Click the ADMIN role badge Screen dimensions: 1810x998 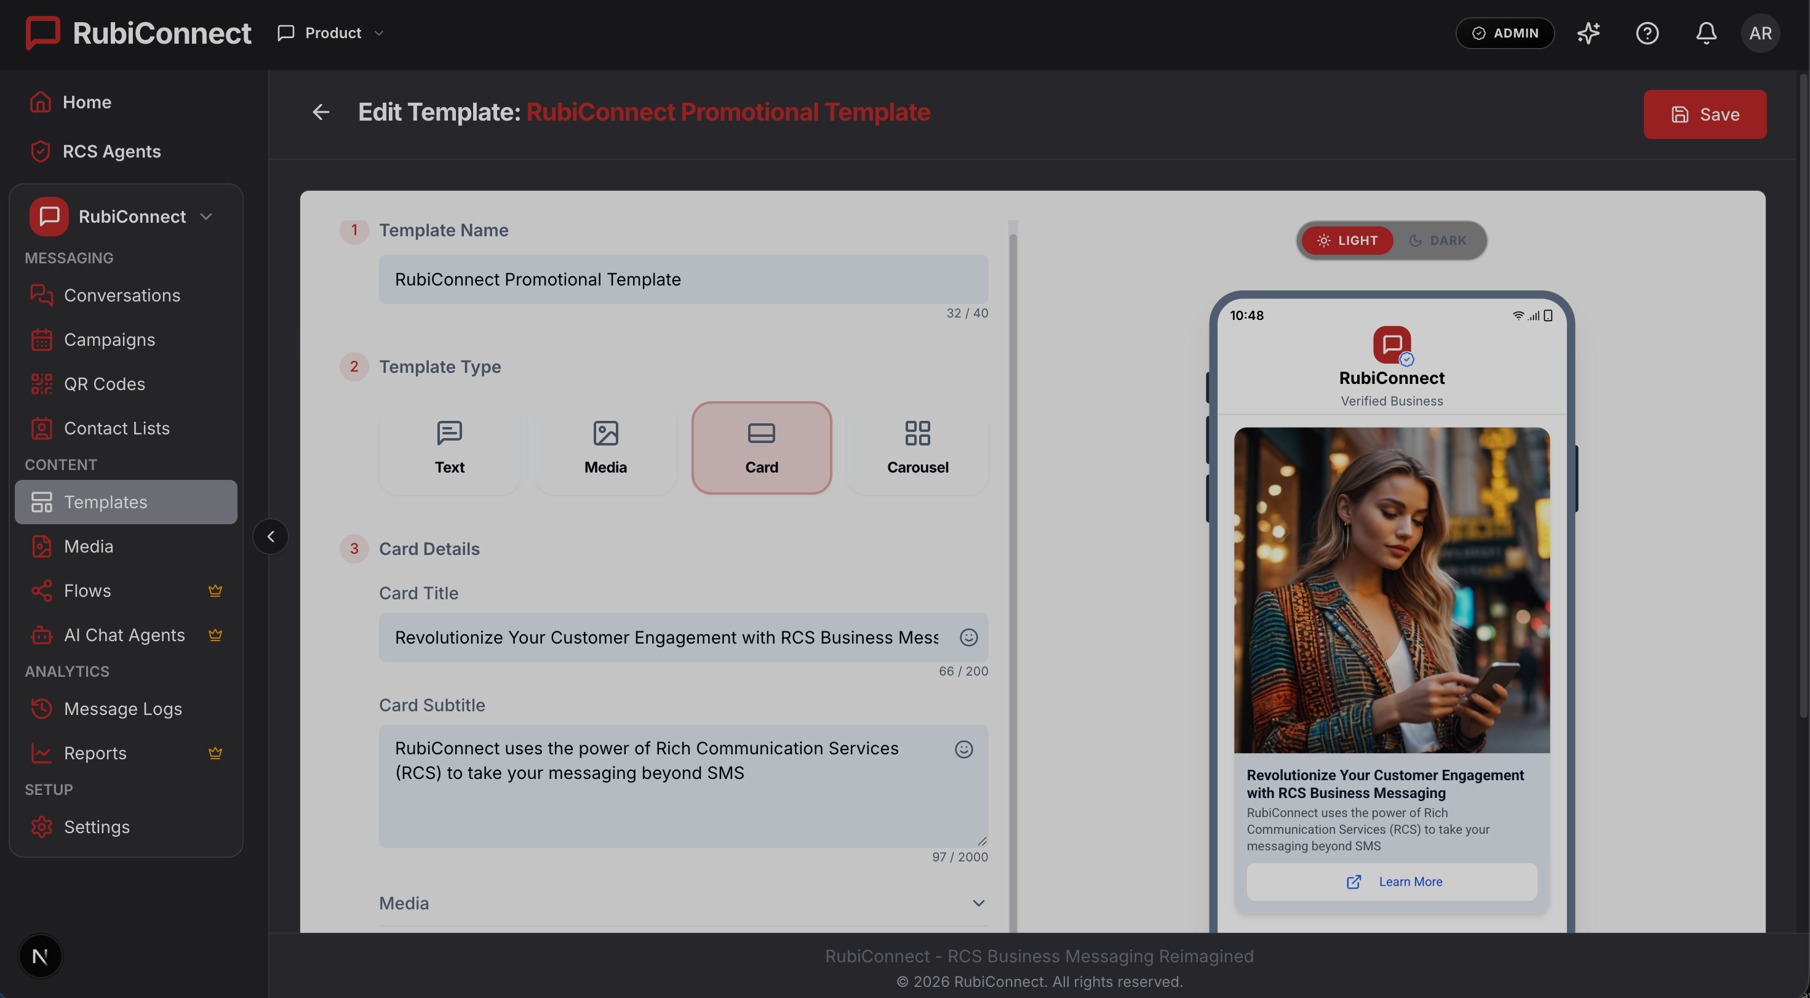(1504, 33)
